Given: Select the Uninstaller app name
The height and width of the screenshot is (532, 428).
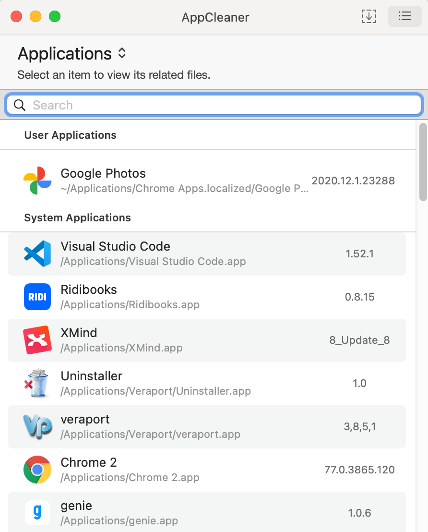Looking at the screenshot, I should coord(92,376).
